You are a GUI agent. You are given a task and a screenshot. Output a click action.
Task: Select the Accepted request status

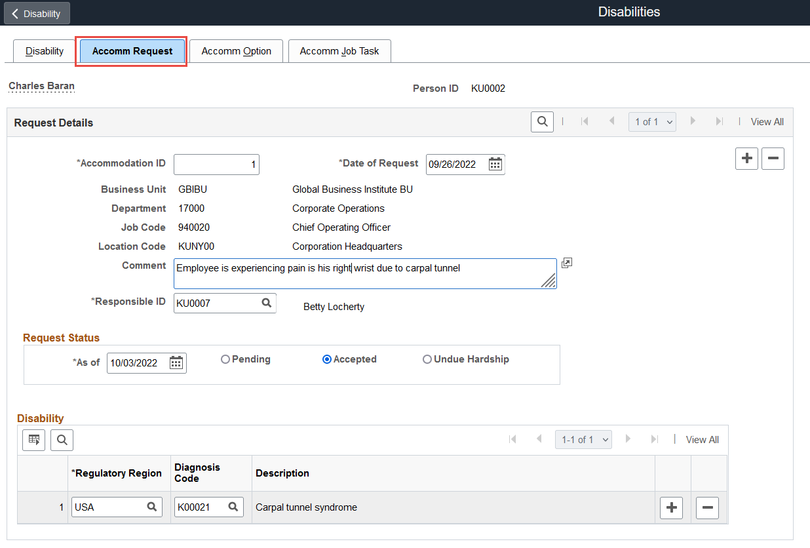point(327,359)
